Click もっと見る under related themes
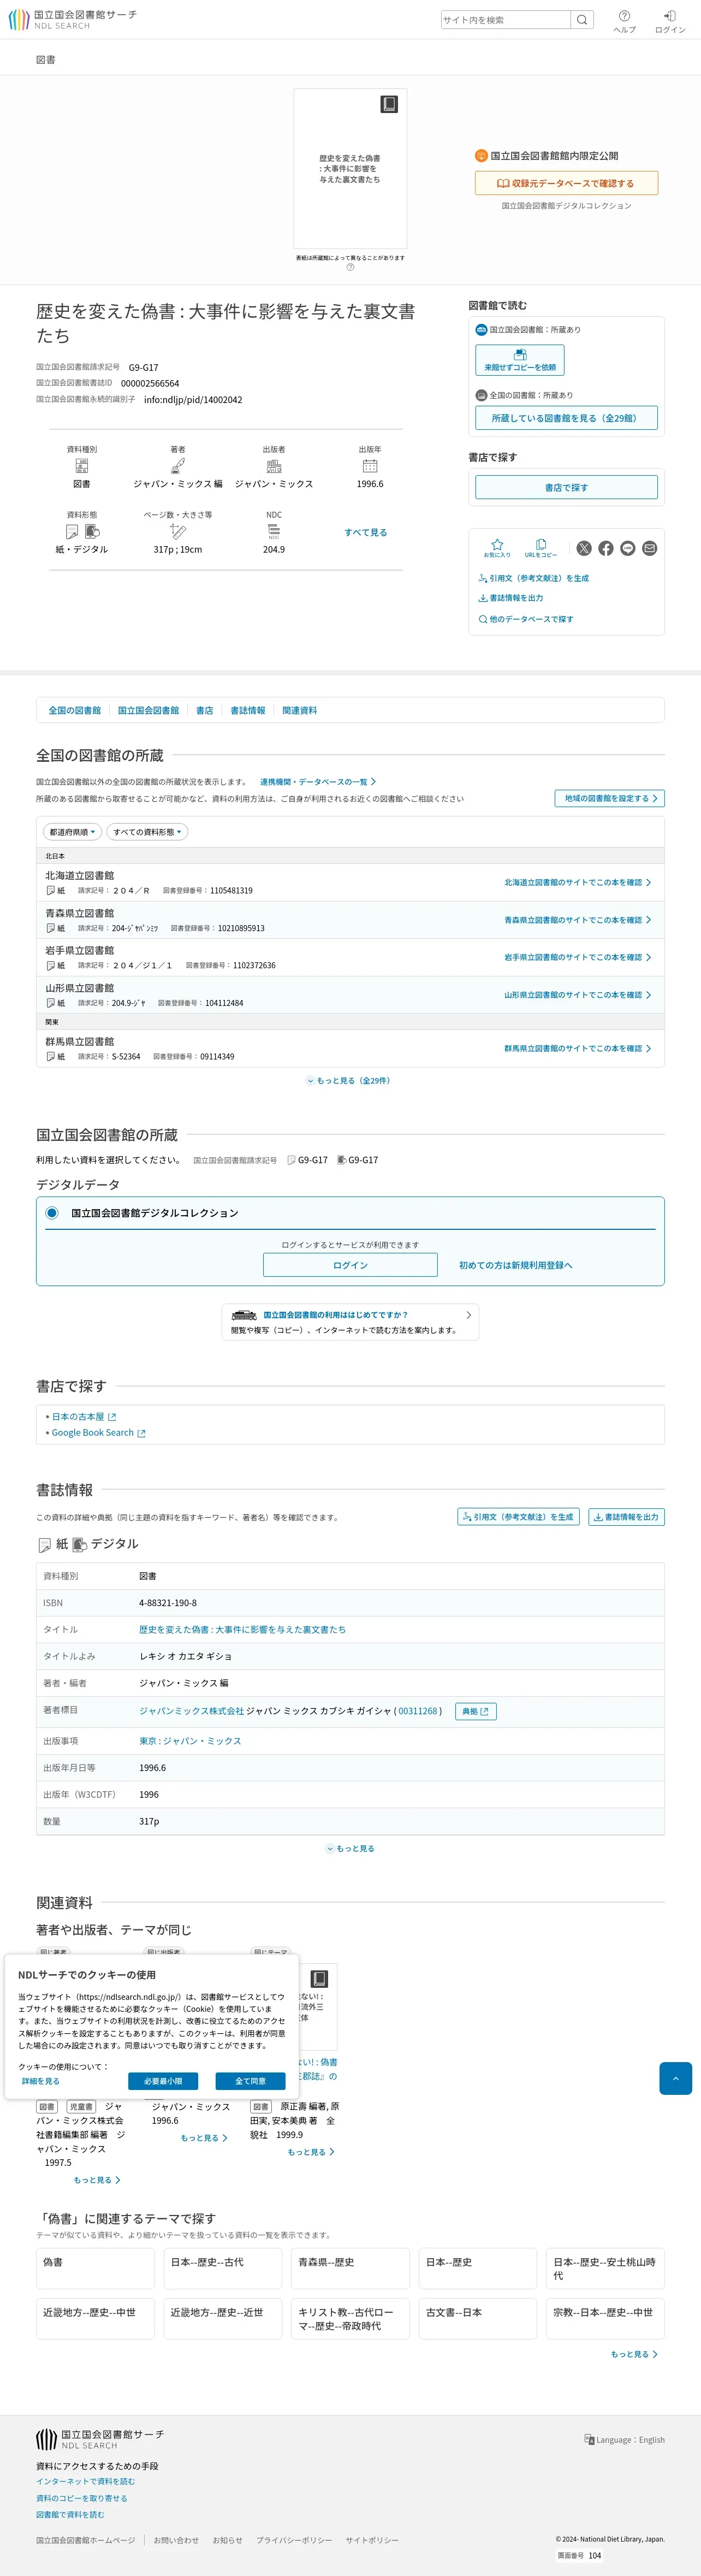Viewport: 701px width, 2576px height. [x=634, y=2354]
